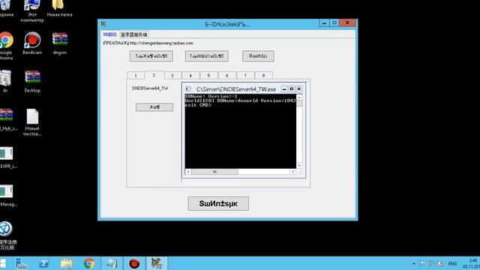The height and width of the screenshot is (270, 480).
Task: Select the EXPR_x... desktop icon
Action: [x=7, y=157]
